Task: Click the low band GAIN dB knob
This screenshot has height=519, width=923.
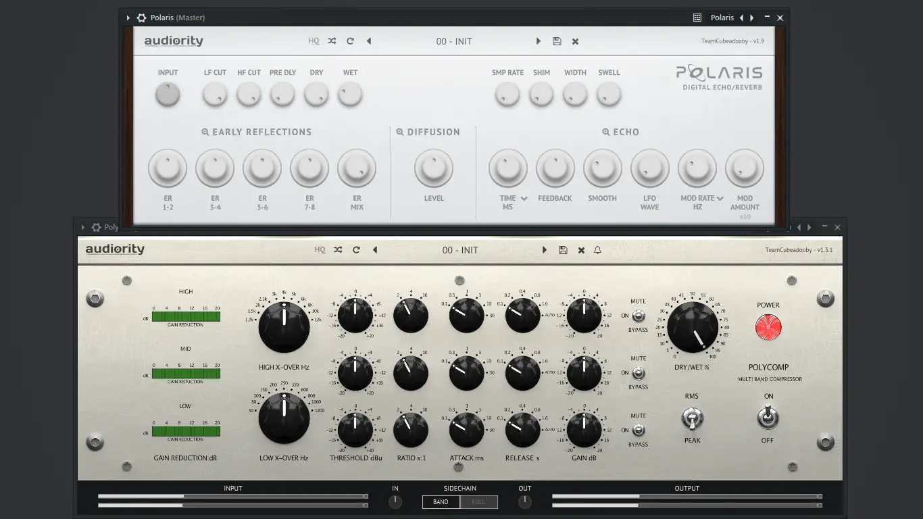Action: [x=584, y=430]
